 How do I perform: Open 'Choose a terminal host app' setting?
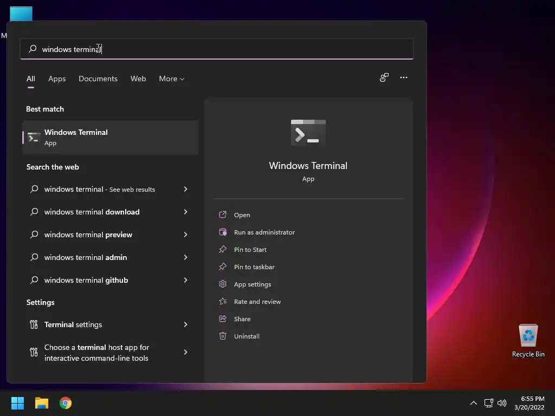pyautogui.click(x=110, y=352)
